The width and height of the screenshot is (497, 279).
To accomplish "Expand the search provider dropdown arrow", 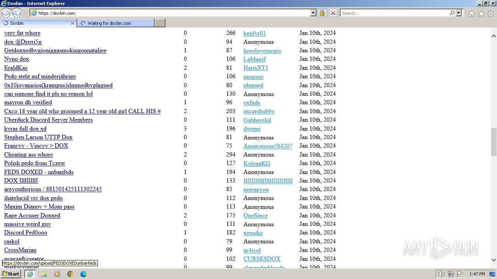I will [x=459, y=13].
